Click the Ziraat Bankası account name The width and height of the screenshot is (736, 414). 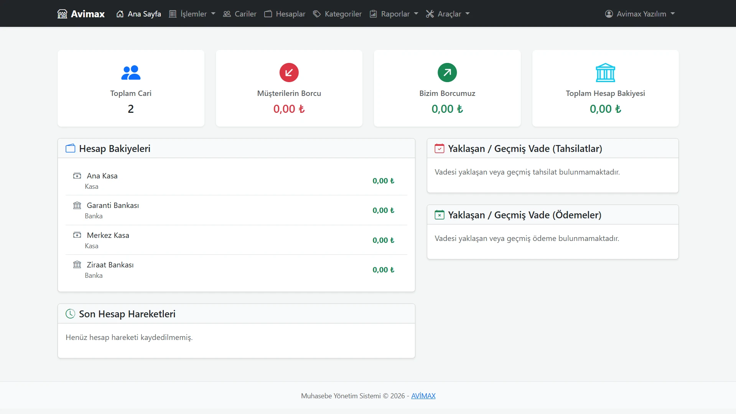click(x=110, y=265)
